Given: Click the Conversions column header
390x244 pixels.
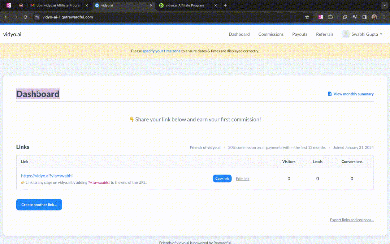Looking at the screenshot, I should 352,162.
